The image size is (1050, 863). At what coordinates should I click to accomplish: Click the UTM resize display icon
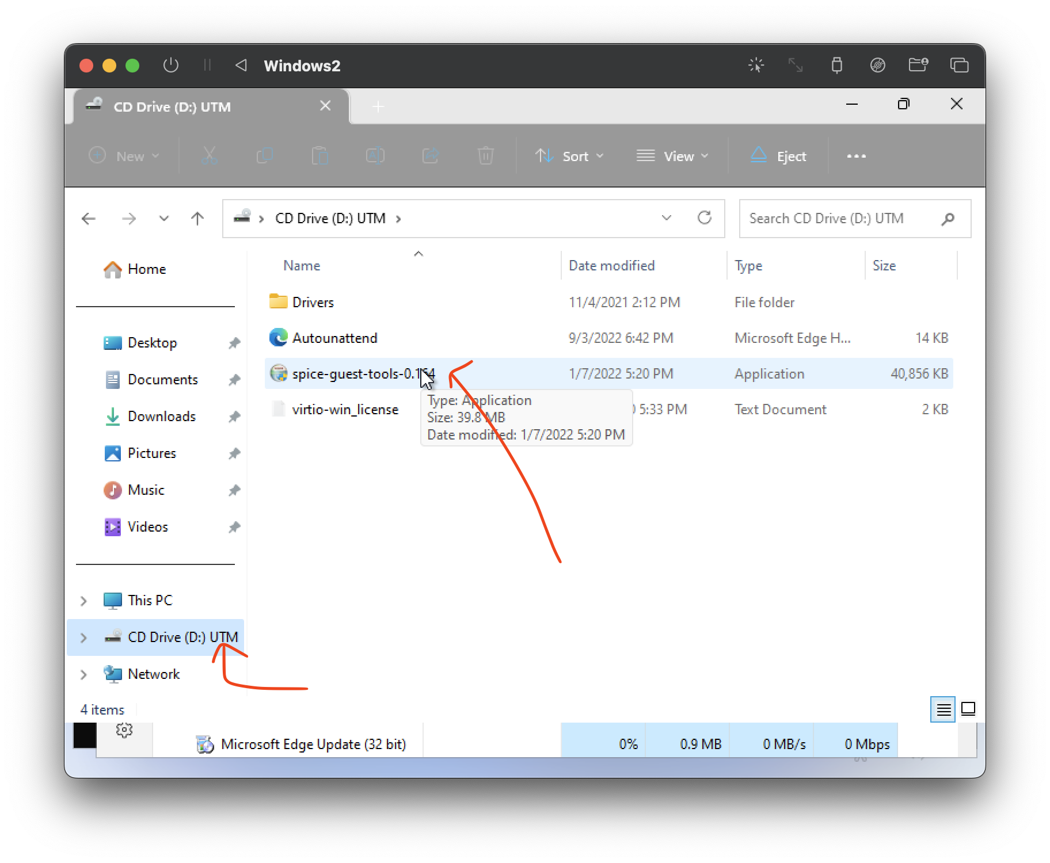796,65
